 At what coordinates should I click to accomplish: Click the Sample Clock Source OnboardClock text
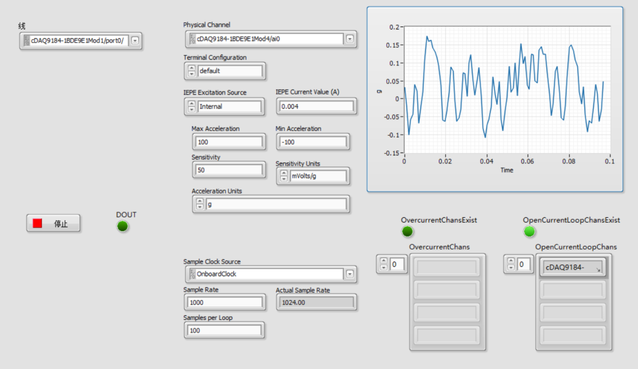tap(216, 274)
